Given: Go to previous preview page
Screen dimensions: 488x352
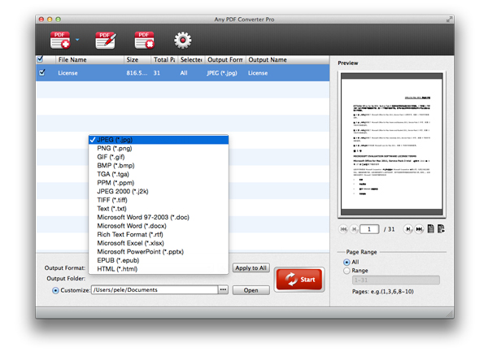Looking at the screenshot, I should pos(354,229).
